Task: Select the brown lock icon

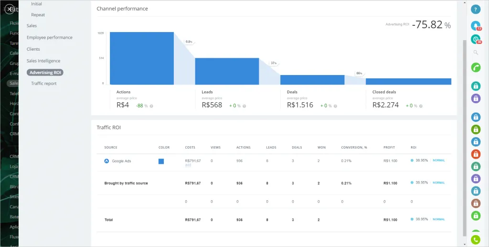Action: coord(476,204)
